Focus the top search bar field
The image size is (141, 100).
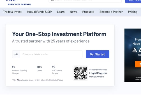click(x=85, y=1)
